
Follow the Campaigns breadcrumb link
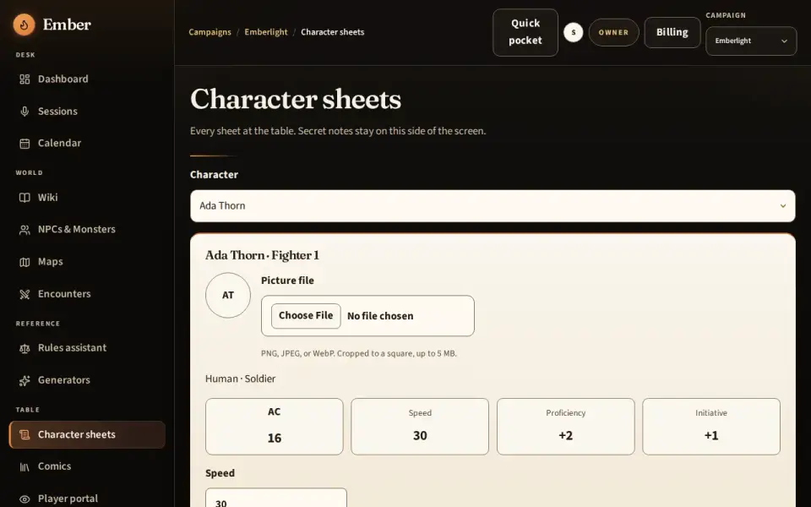pos(210,32)
